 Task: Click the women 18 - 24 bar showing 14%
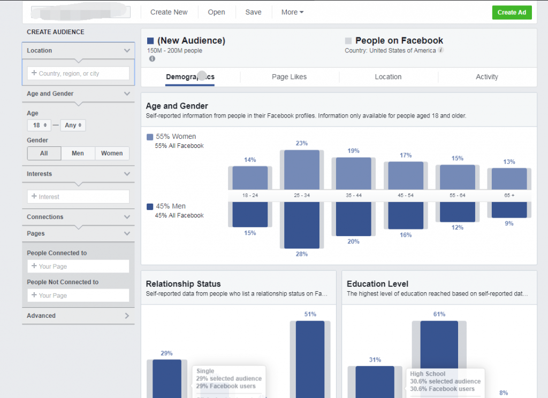pos(250,178)
